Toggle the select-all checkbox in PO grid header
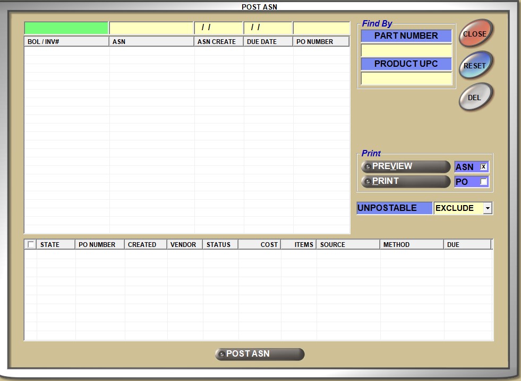The width and height of the screenshot is (521, 381). point(31,244)
